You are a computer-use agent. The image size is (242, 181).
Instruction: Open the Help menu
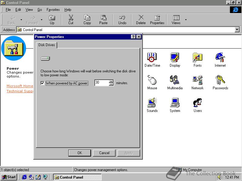click(x=68, y=10)
